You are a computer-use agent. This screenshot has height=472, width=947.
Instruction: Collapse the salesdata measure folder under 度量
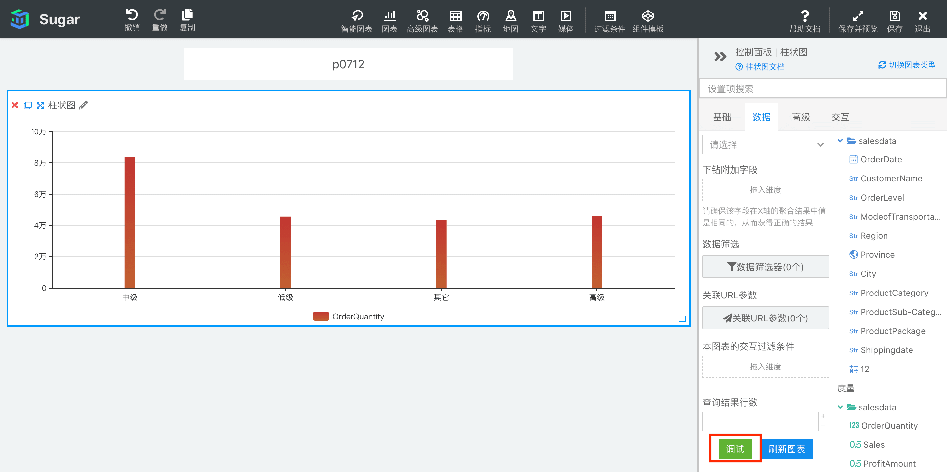[x=840, y=407]
